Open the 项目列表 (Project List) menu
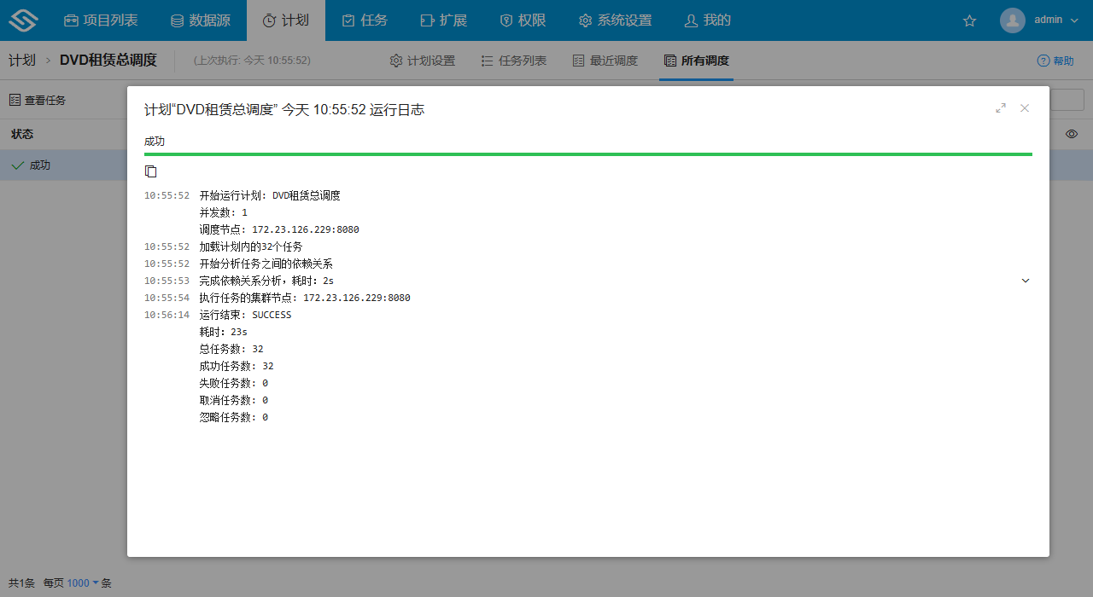The image size is (1093, 597). (x=101, y=20)
